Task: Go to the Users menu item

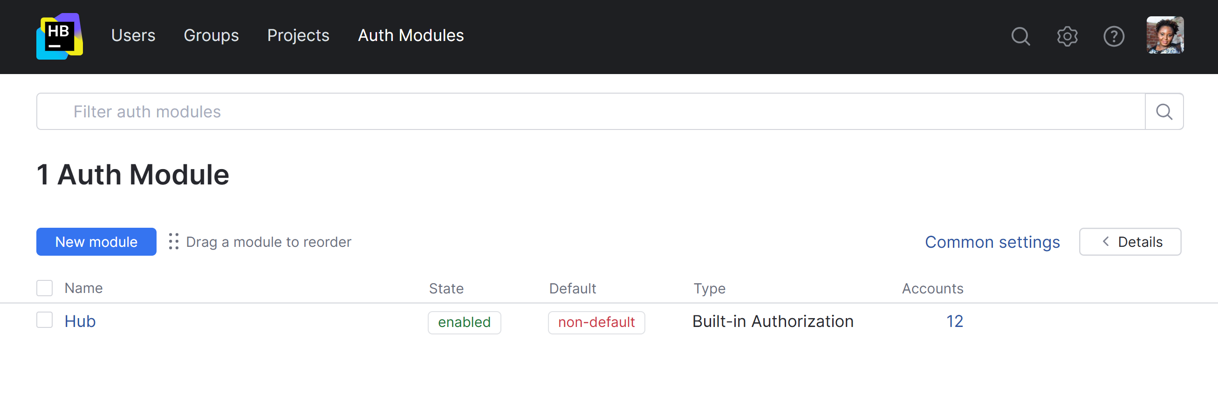Action: (x=133, y=35)
